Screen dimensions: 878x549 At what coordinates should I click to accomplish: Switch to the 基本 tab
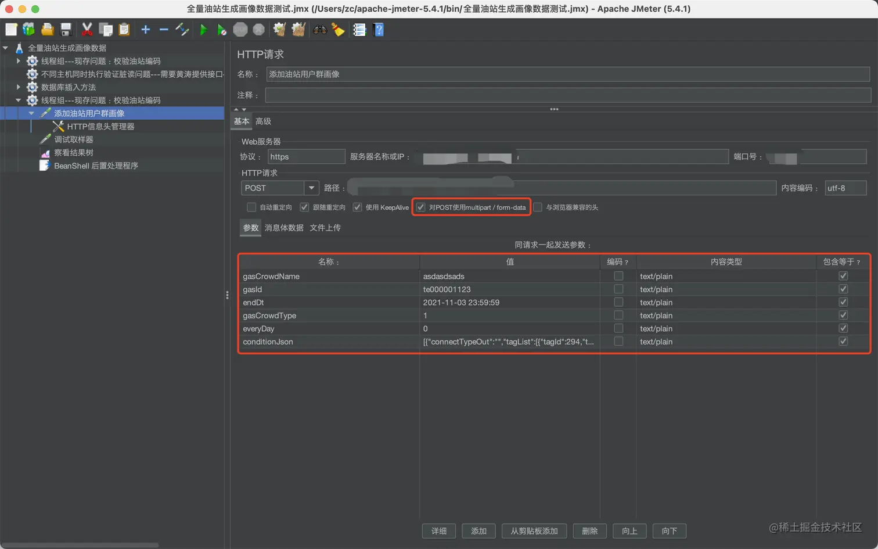click(x=242, y=121)
